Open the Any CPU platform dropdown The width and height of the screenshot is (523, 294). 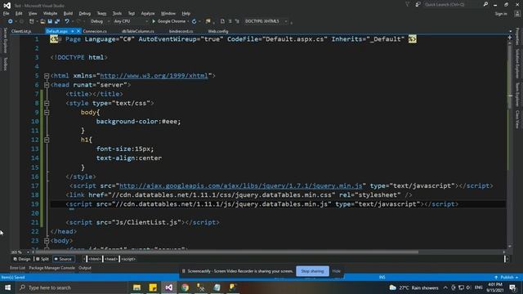tap(131, 21)
